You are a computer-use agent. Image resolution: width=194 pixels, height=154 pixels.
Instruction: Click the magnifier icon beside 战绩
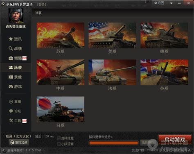[11, 48]
